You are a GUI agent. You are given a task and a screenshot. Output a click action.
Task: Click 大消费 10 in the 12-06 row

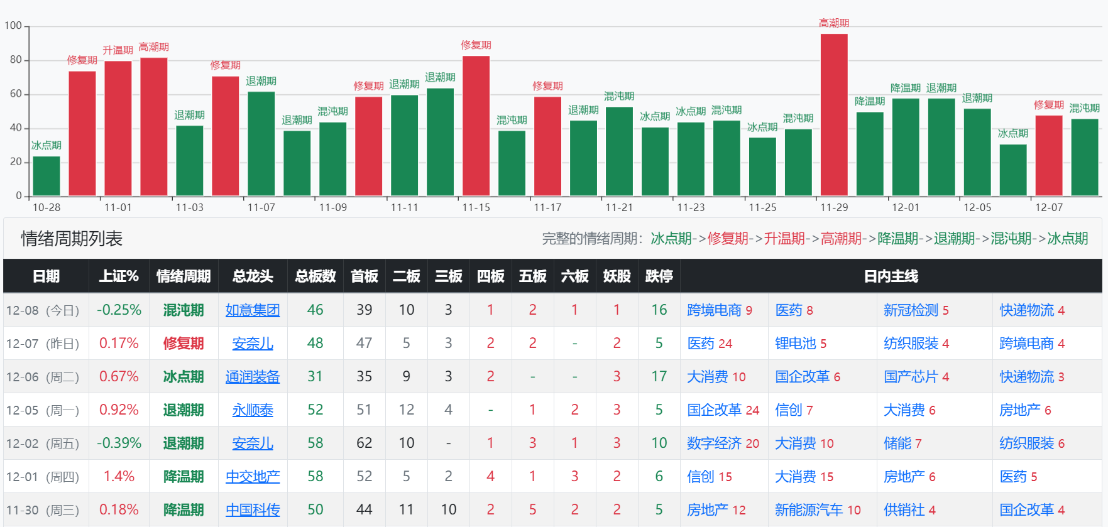[x=716, y=377]
